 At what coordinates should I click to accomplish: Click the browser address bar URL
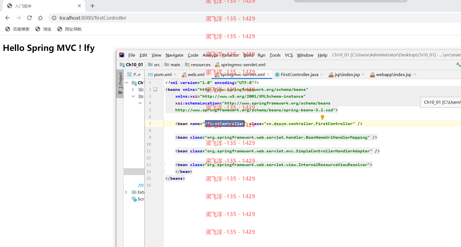[93, 18]
